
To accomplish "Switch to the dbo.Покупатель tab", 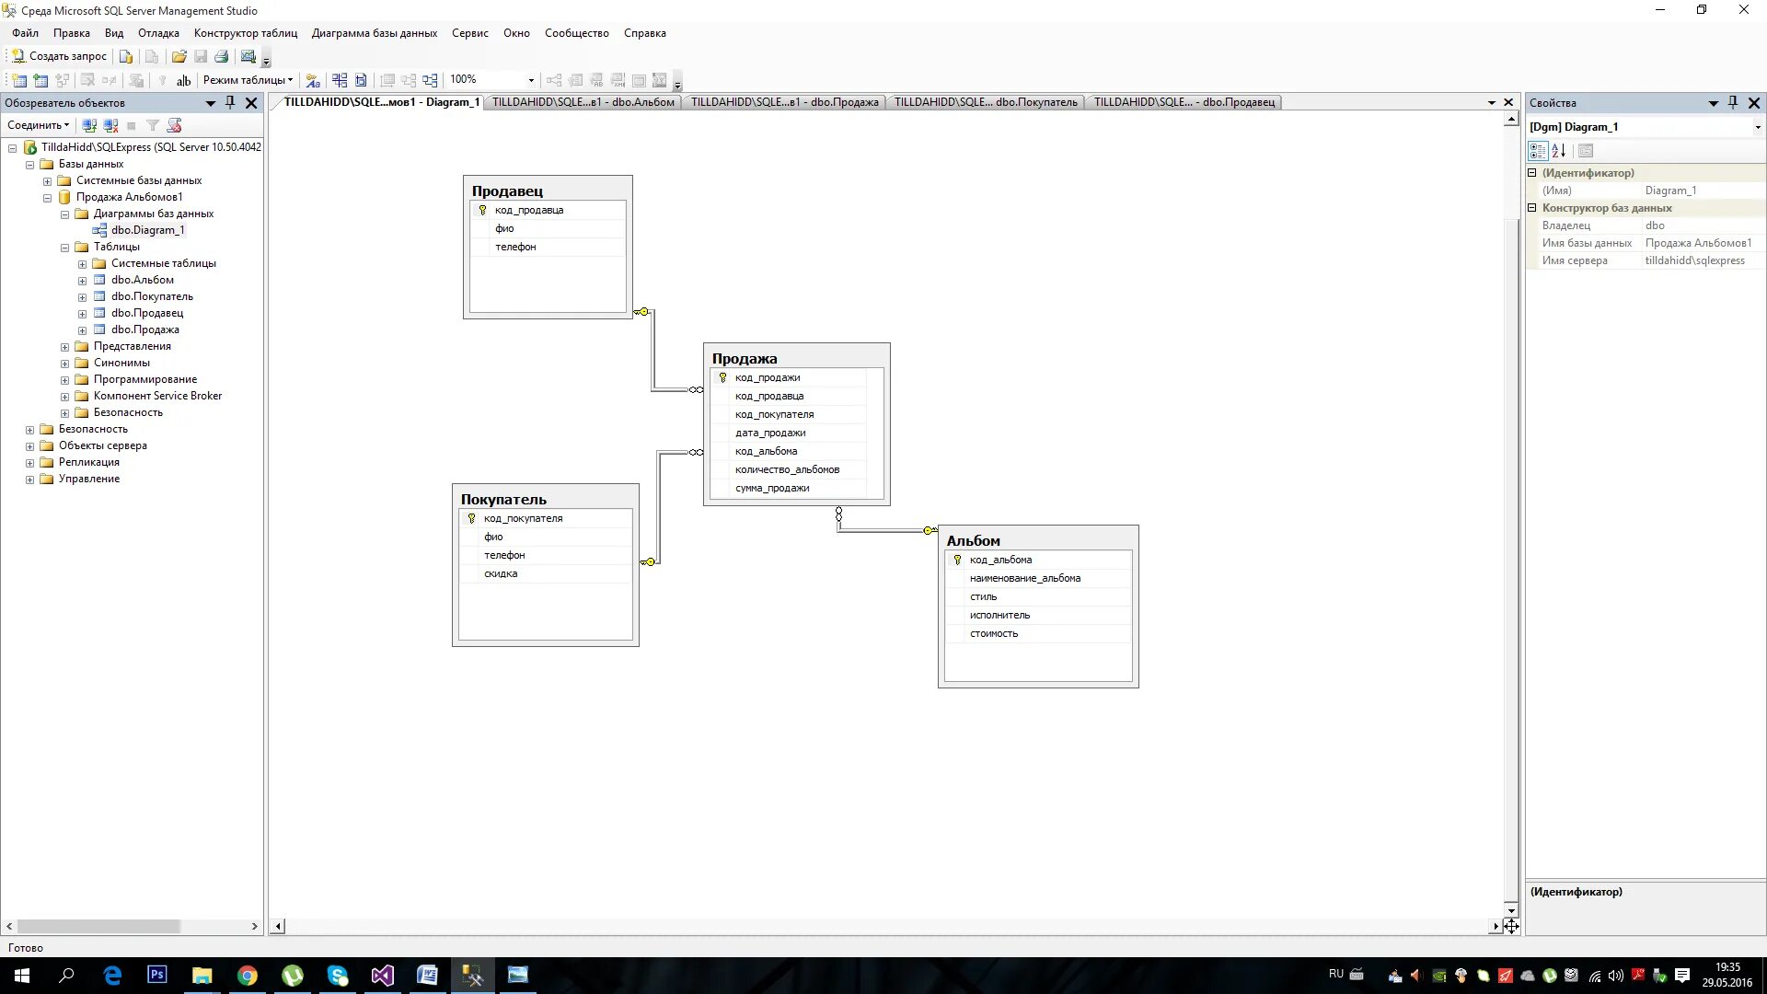I will point(985,102).
